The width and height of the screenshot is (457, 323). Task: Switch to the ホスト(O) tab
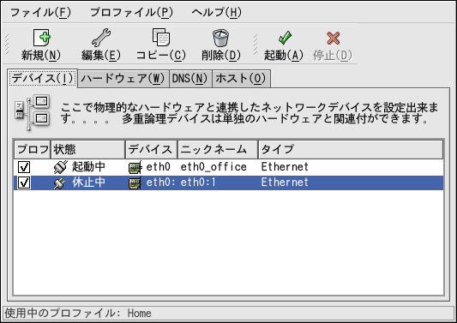241,79
